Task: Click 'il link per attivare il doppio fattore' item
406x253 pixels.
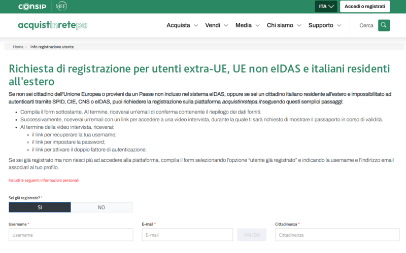Action: (x=89, y=150)
